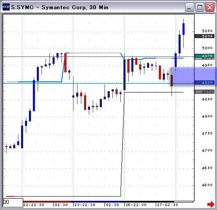
Task: Click the CQG logo icon in title bar
Action: click(x=6, y=7)
